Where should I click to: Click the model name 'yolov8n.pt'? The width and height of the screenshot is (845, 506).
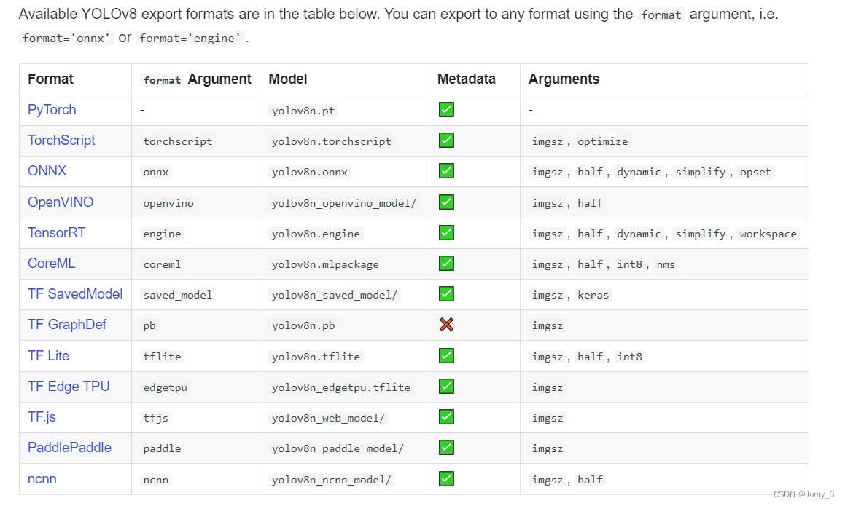[x=303, y=111]
